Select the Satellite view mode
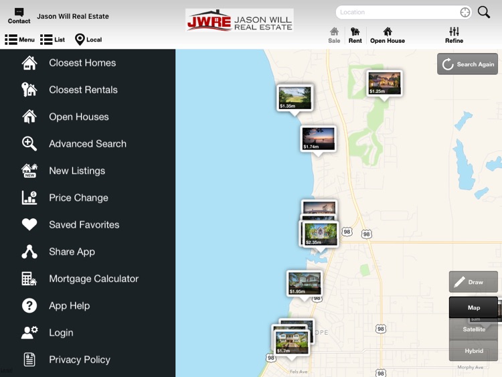The height and width of the screenshot is (377, 502). 473,329
